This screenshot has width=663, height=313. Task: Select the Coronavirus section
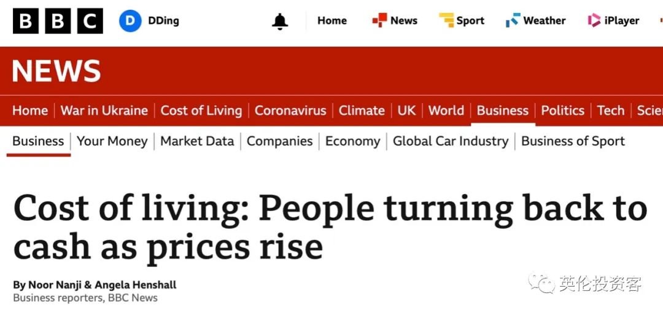coord(290,110)
